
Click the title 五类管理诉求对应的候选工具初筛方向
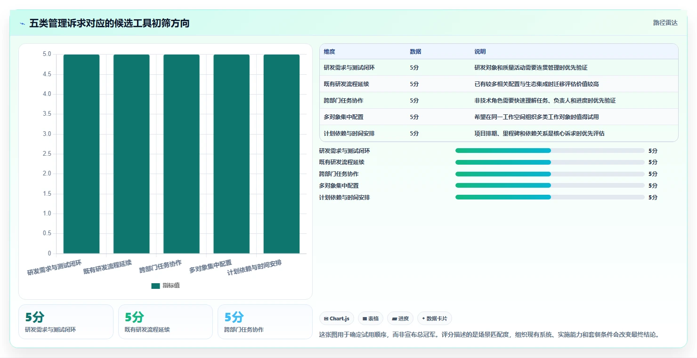[x=109, y=24]
